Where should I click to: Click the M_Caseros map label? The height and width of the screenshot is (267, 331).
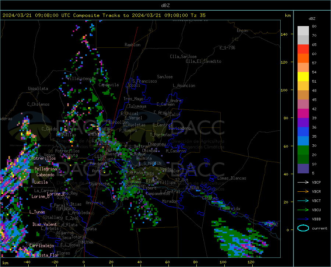coord(176,151)
